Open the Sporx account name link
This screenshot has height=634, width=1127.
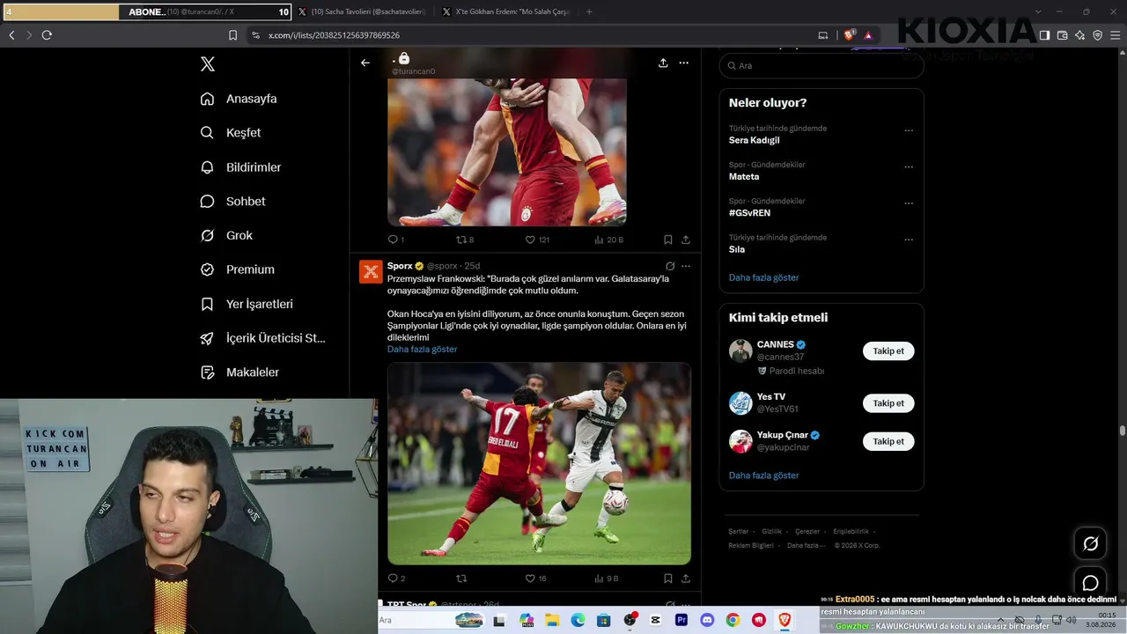click(x=401, y=266)
